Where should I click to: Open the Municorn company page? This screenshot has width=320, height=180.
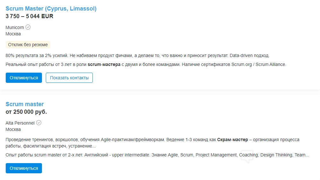[15, 27]
